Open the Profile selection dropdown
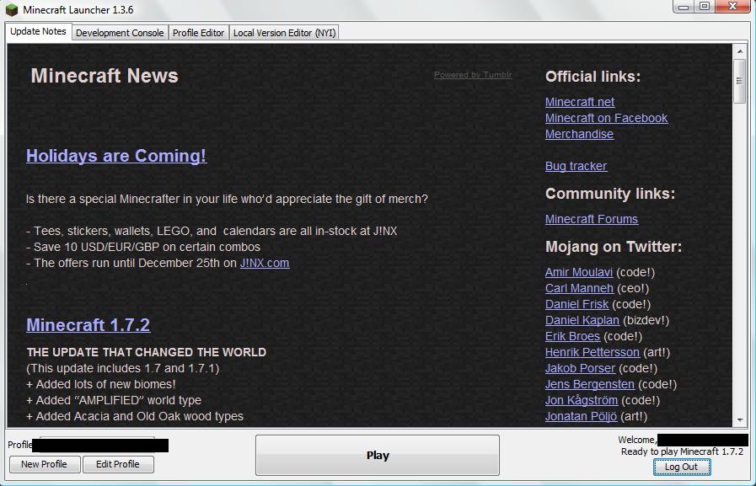 tap(99, 445)
